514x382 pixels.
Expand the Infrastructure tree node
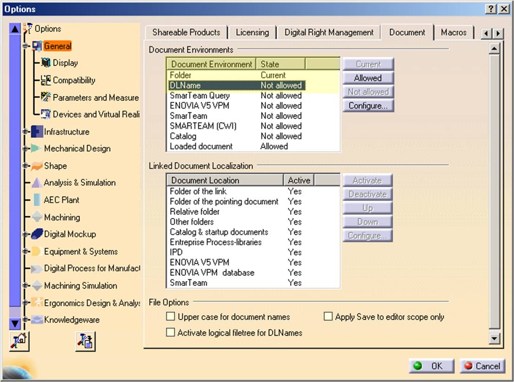[26, 132]
